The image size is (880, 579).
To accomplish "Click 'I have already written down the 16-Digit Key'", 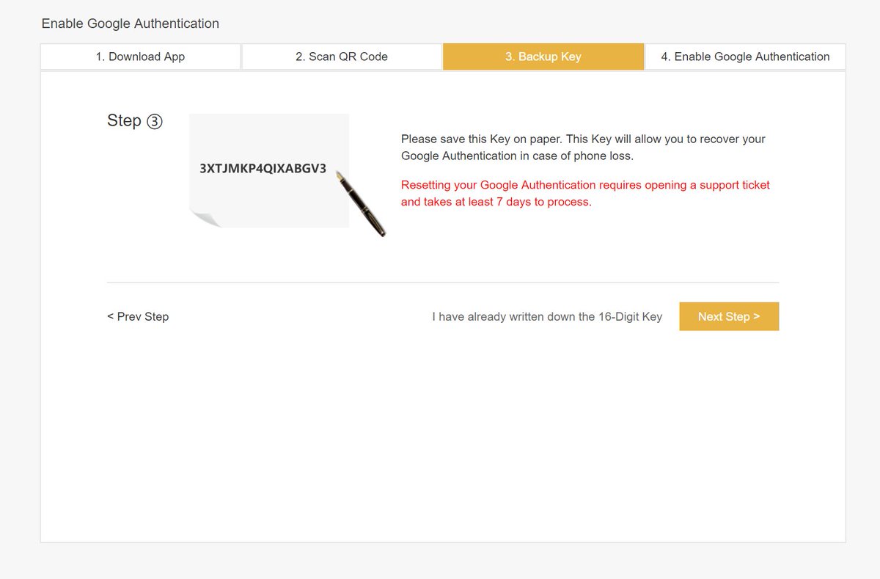I will (547, 316).
